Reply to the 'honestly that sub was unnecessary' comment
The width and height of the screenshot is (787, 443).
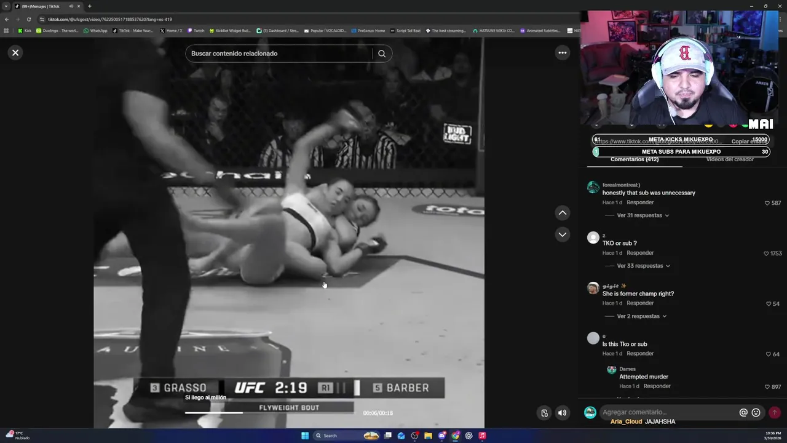[640, 202]
